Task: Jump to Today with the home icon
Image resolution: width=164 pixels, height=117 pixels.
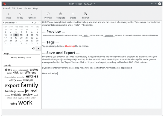Action: click(20, 14)
